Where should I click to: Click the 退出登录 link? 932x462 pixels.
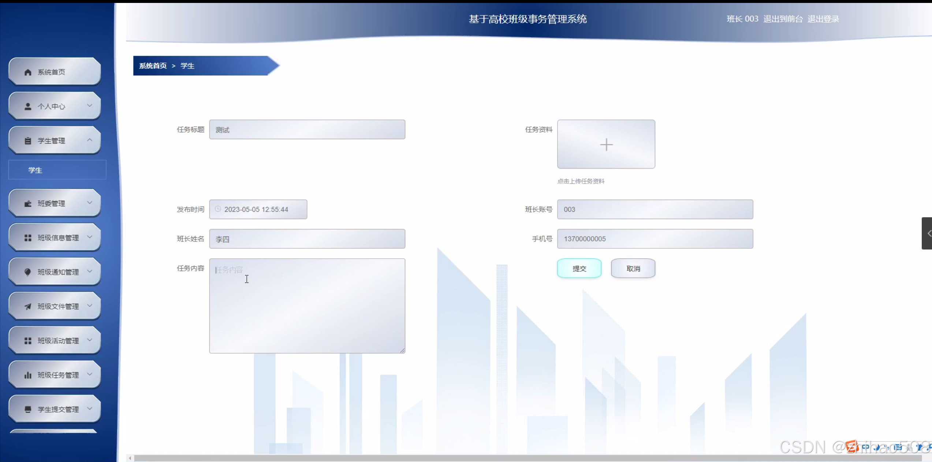(x=823, y=19)
